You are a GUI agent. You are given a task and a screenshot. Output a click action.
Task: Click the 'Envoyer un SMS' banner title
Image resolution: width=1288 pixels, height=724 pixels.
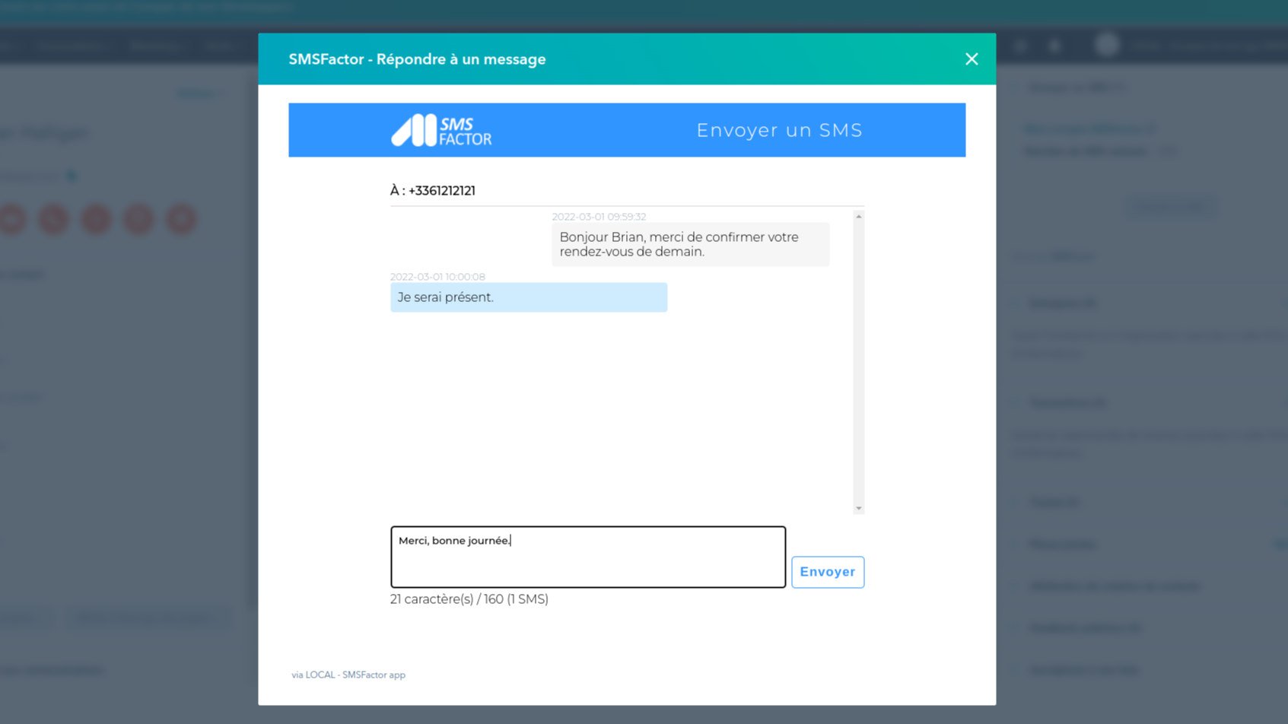(x=779, y=130)
